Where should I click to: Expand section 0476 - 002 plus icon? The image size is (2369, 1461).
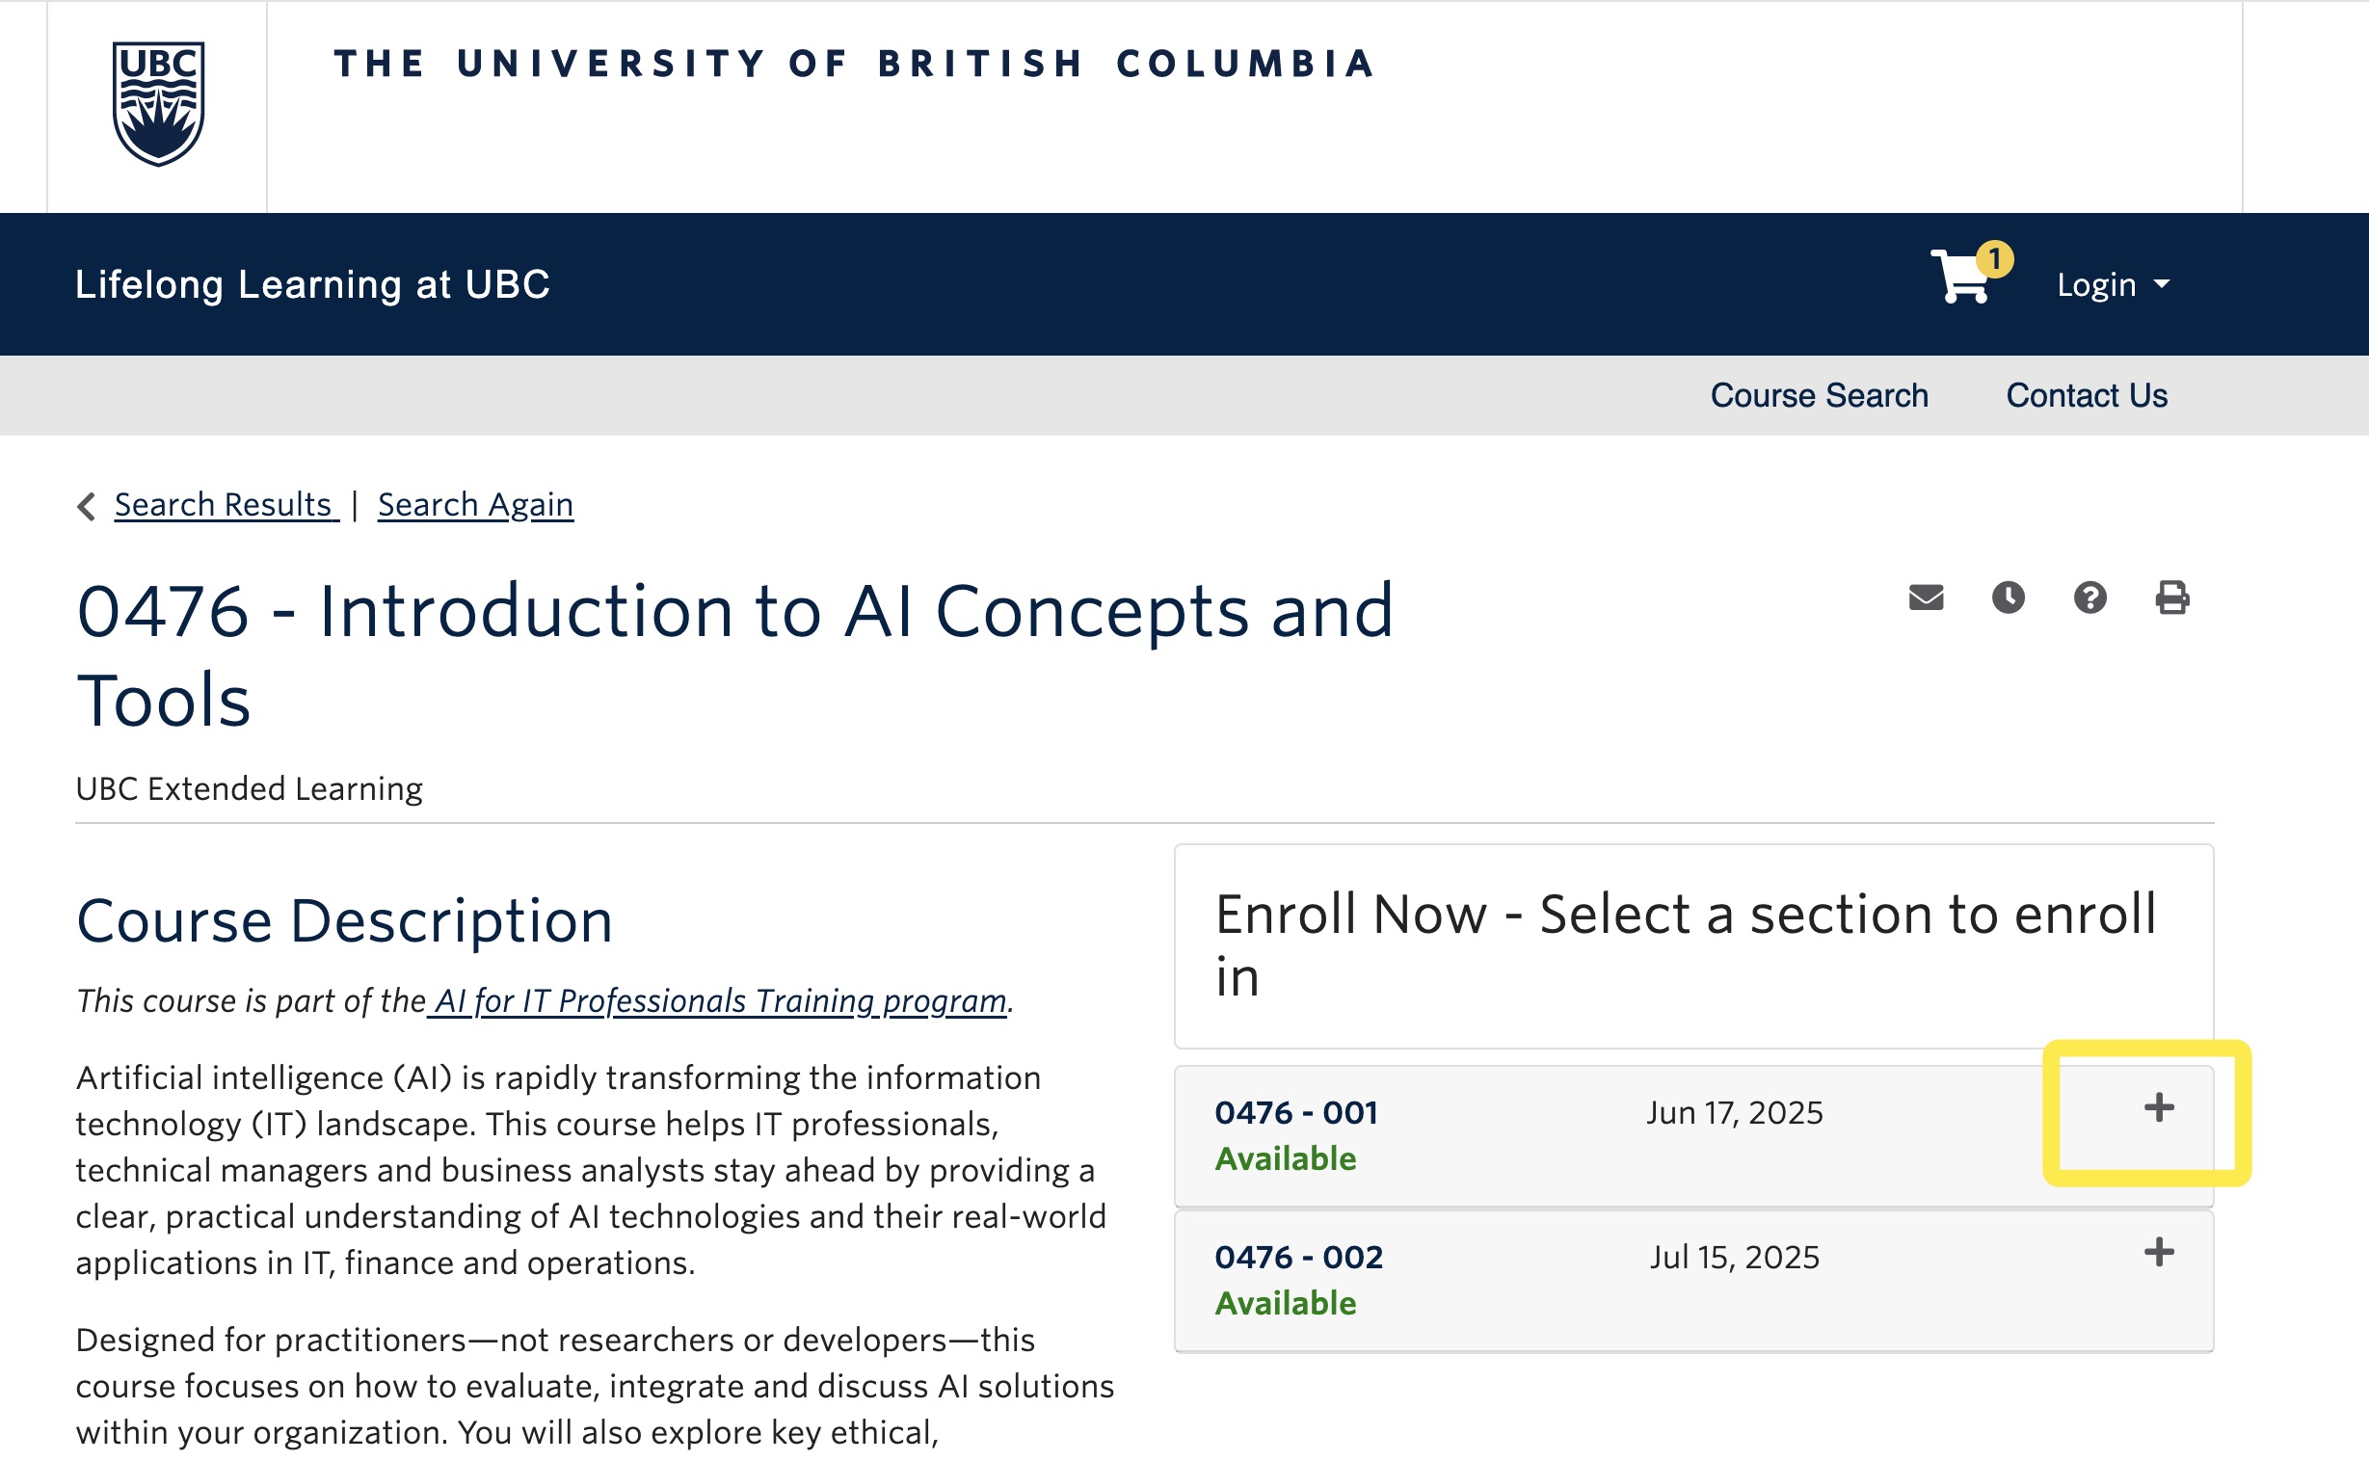point(2158,1252)
